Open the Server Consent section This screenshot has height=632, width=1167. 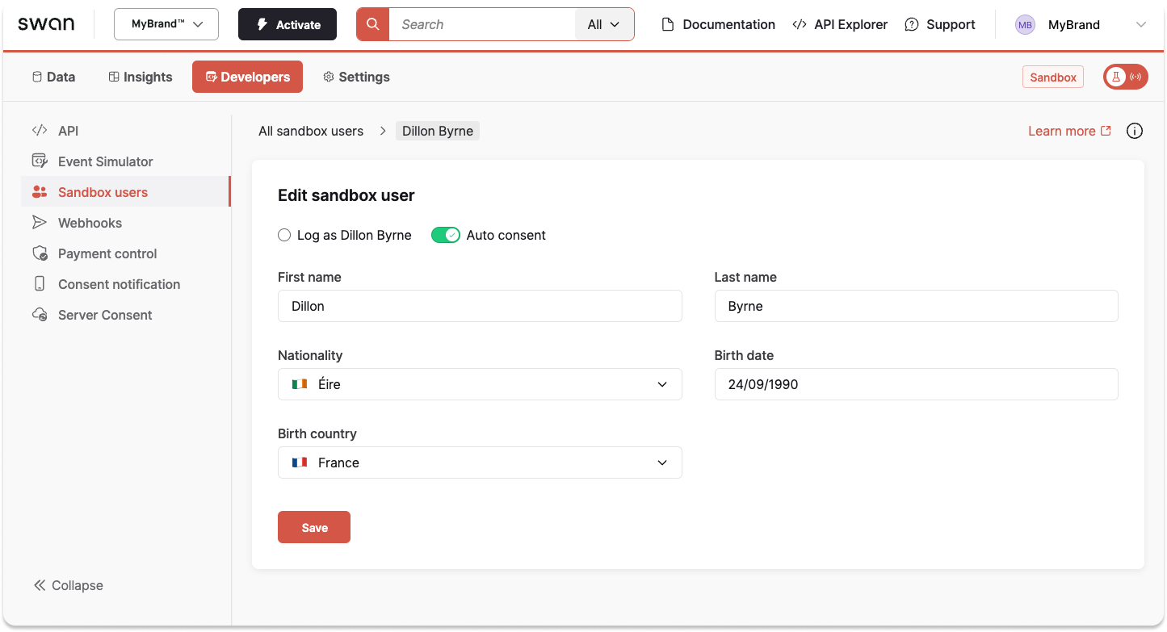click(104, 314)
